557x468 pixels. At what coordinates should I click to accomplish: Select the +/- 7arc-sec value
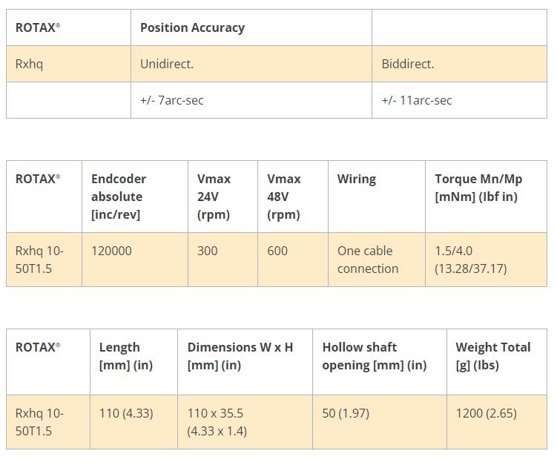[171, 100]
